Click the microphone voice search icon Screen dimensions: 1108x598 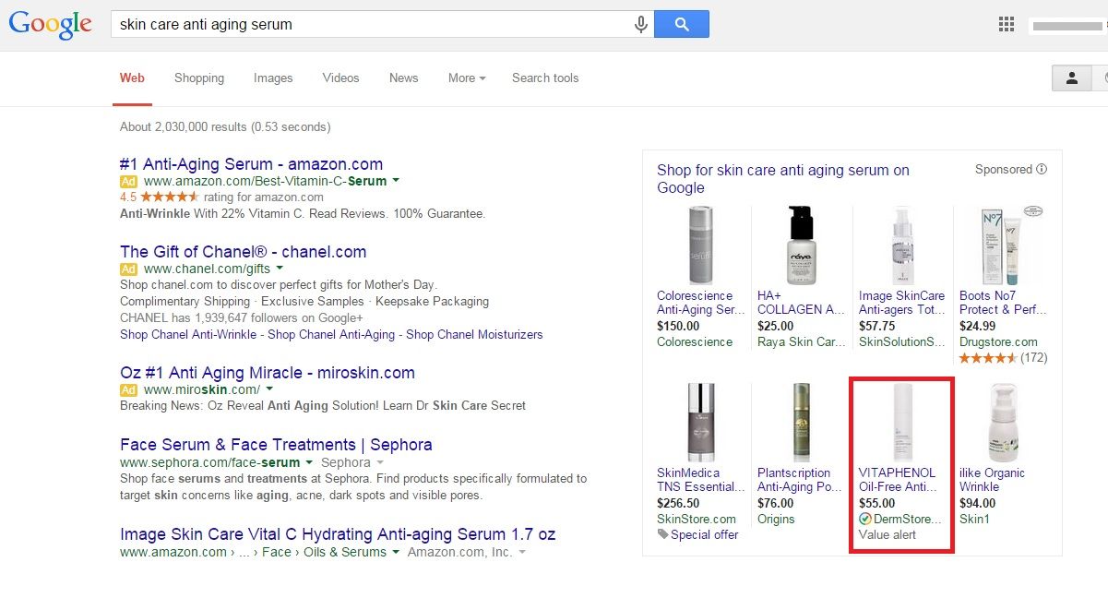[x=641, y=25]
